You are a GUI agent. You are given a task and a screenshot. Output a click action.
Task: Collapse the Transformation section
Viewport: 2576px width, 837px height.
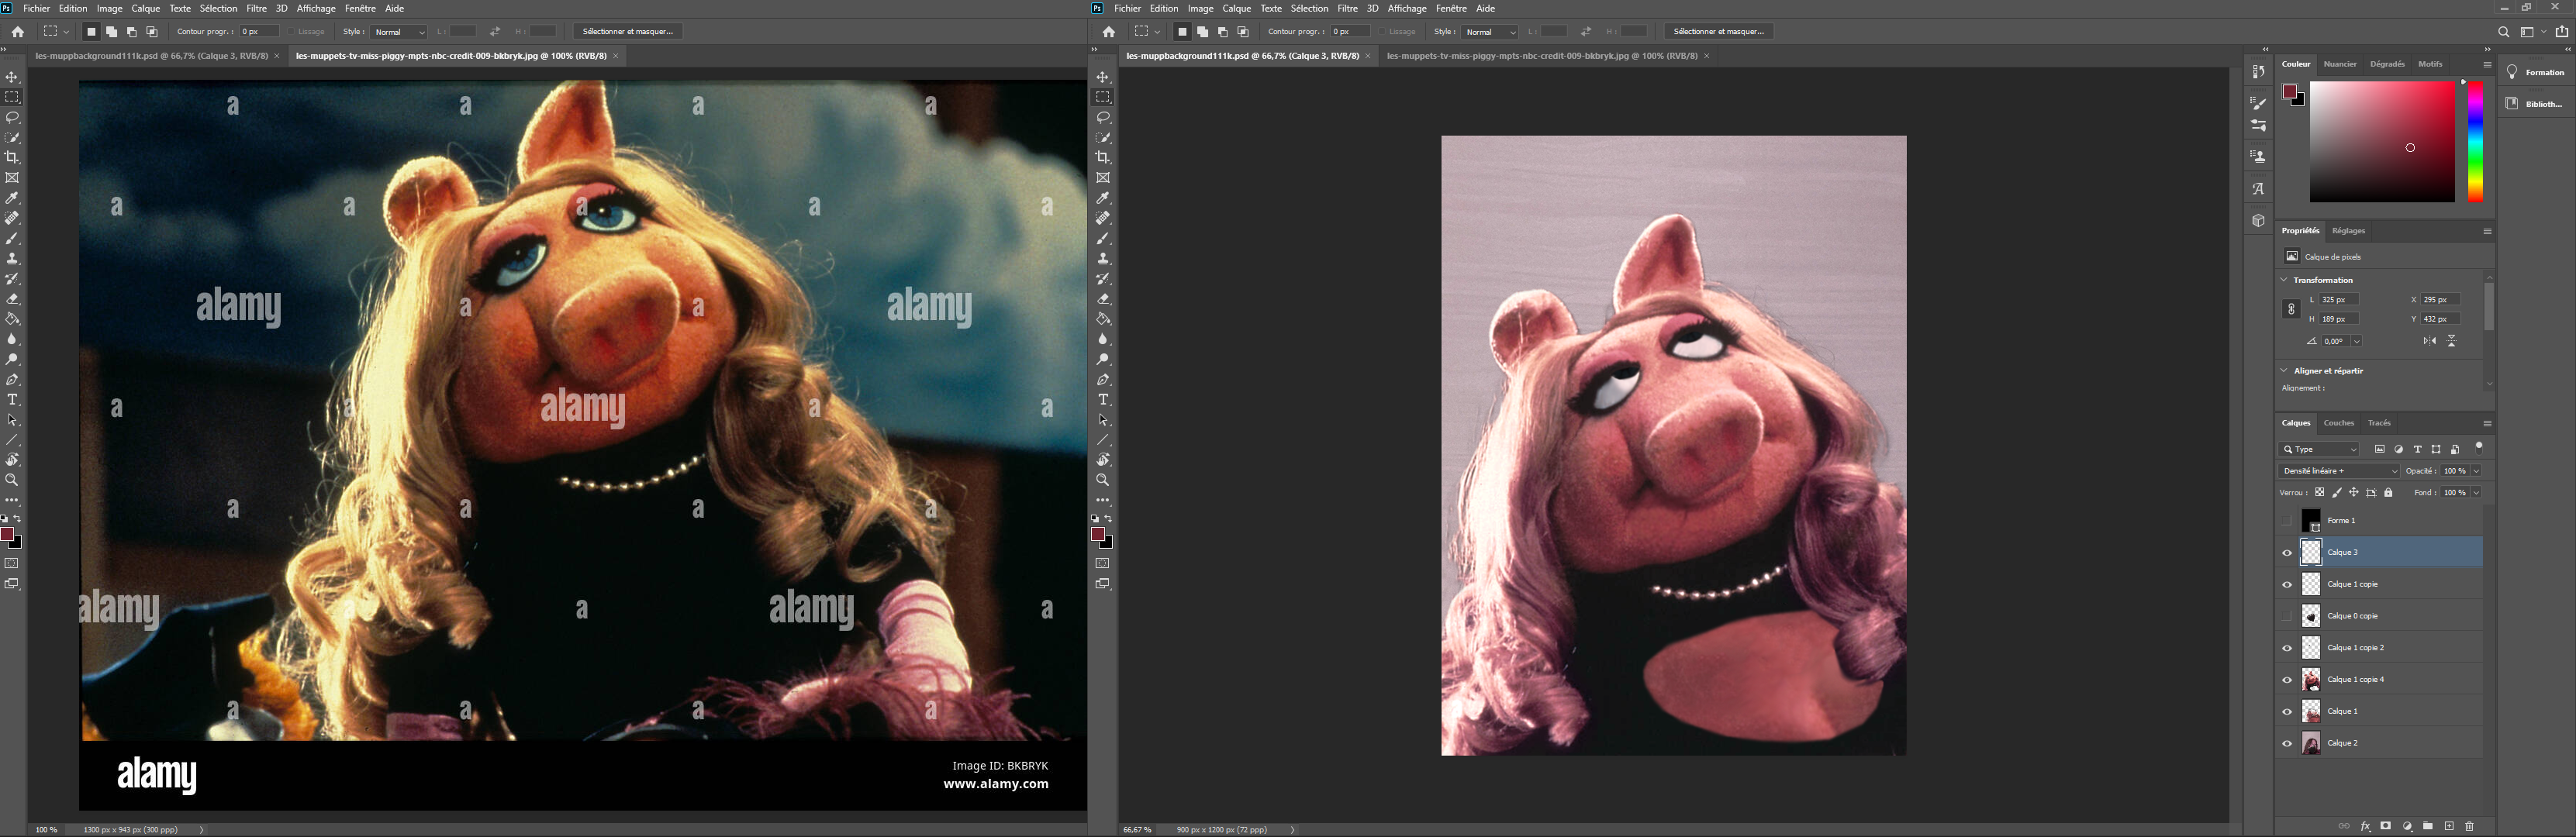[x=2285, y=280]
